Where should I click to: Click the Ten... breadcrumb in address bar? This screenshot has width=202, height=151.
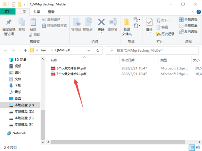(44, 50)
